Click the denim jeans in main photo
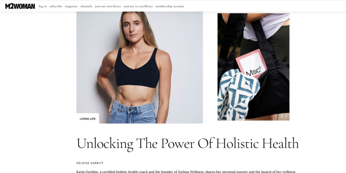 pyautogui.click(x=132, y=112)
